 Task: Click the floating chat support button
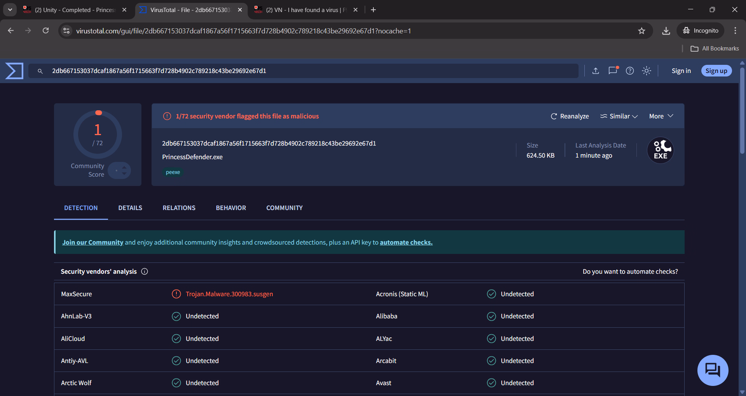[x=713, y=370]
